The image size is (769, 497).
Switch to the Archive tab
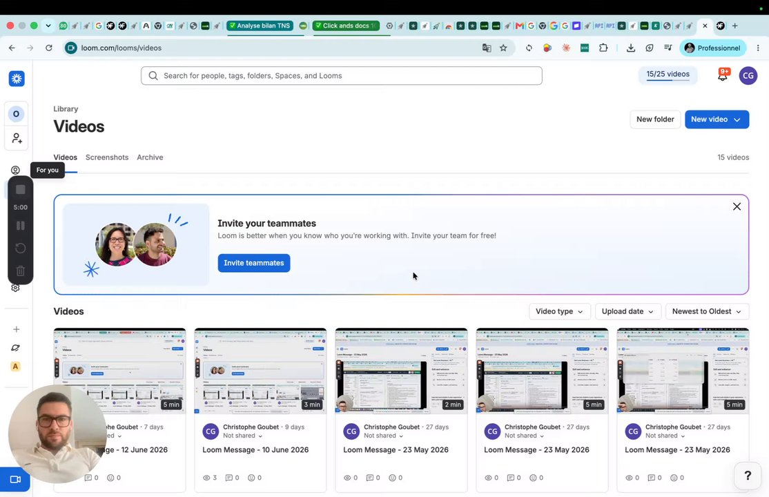click(150, 157)
